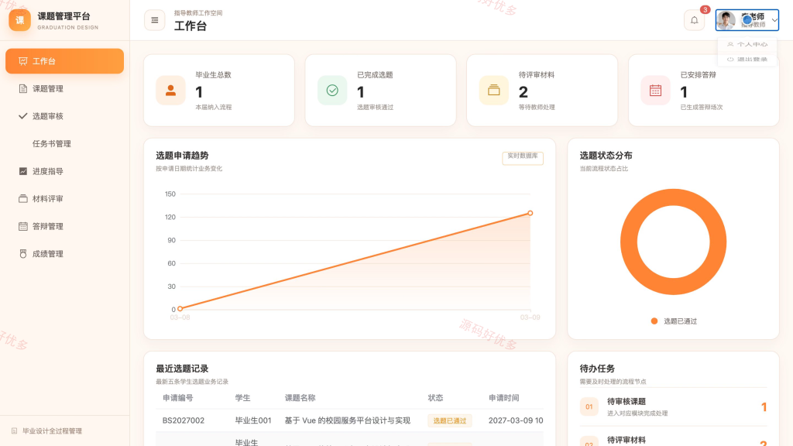Click the 03-09 data point on trend chart
Viewport: 793px width, 446px height.
530,213
